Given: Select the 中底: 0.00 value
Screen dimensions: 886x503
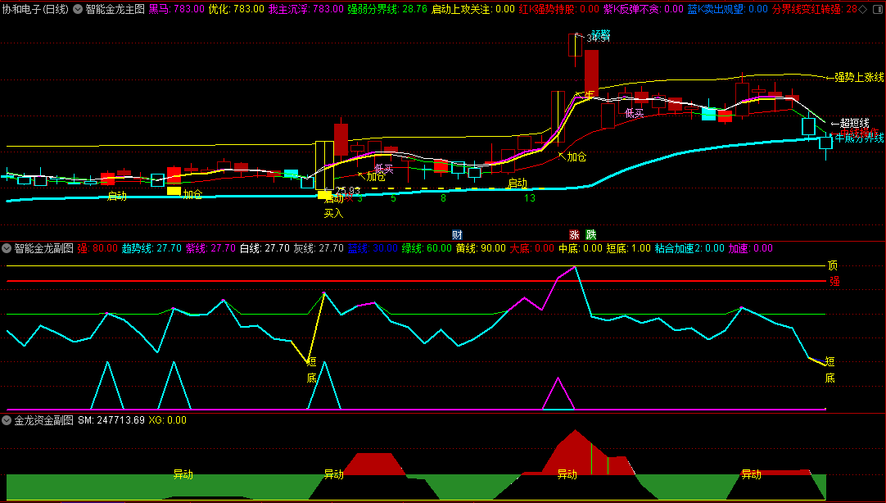Looking at the screenshot, I should pyautogui.click(x=581, y=248).
